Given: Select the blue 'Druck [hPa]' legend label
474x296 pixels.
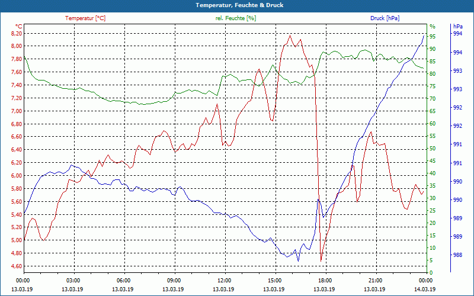Looking at the screenshot, I should tap(385, 18).
